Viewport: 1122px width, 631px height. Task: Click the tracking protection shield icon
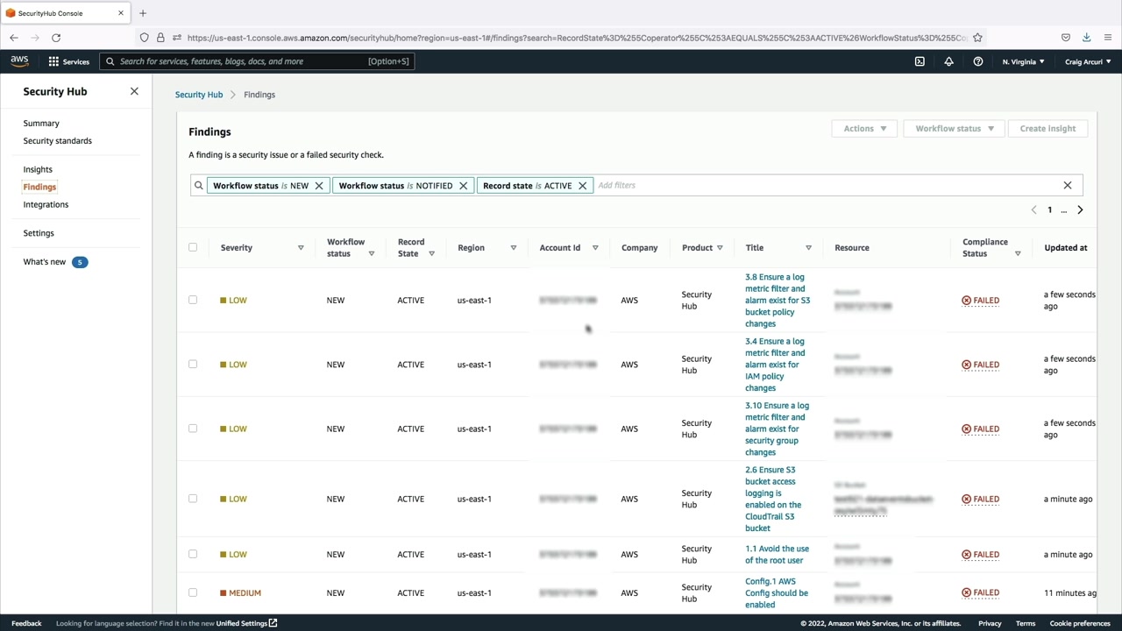click(x=145, y=38)
